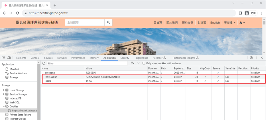
Task: Switch to the Console tab
Action: pyautogui.click(x=35, y=58)
